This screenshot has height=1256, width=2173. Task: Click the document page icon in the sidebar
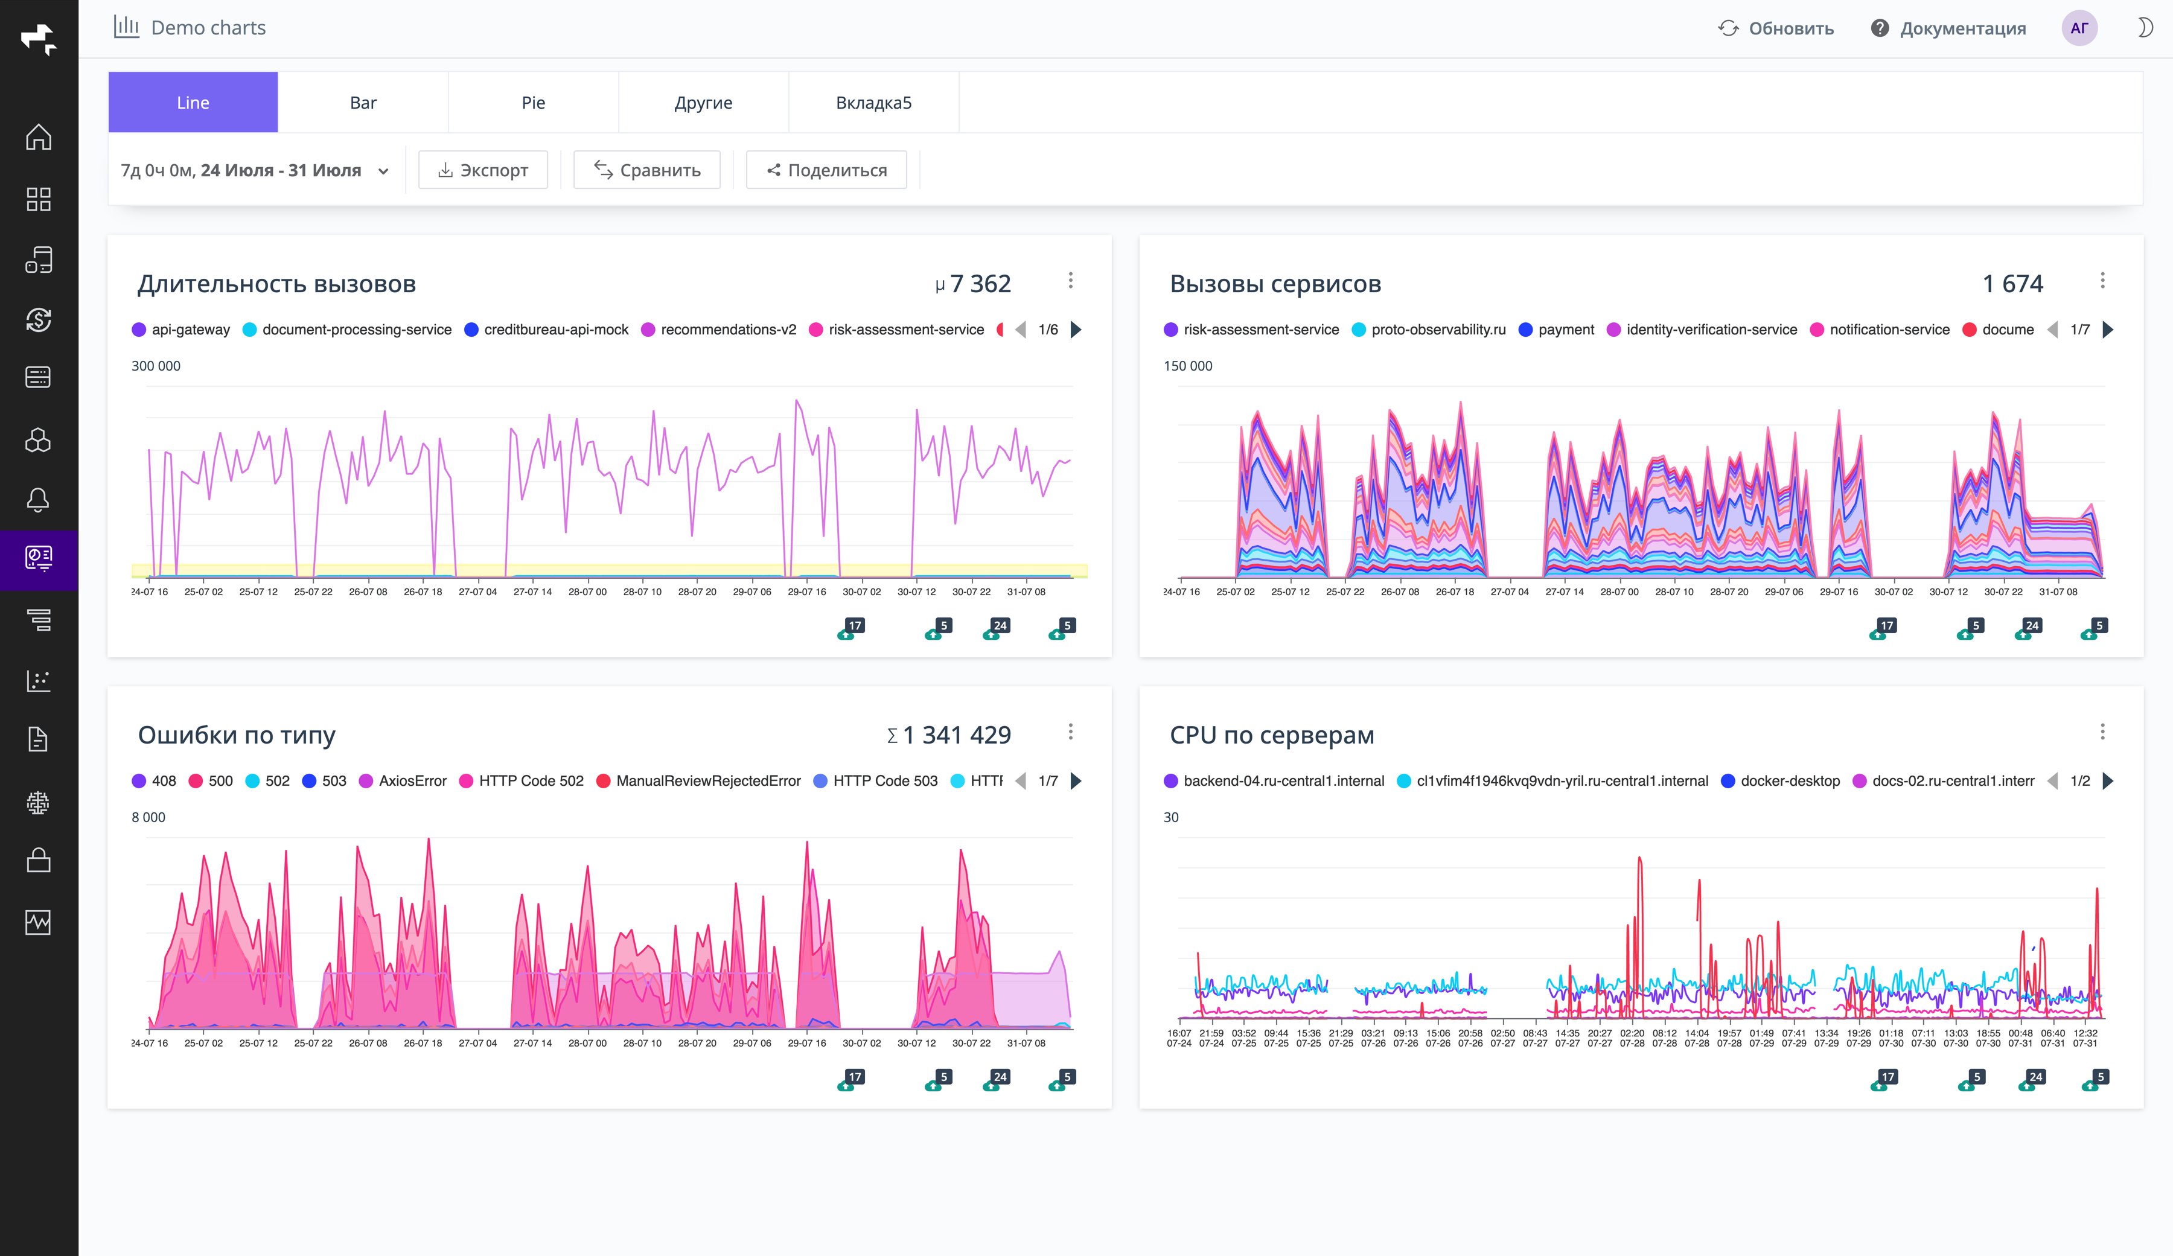pyautogui.click(x=39, y=739)
